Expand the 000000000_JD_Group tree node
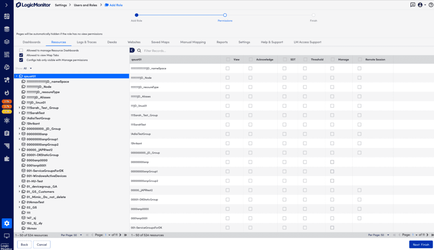This screenshot has height=250, width=434. [x=19, y=129]
